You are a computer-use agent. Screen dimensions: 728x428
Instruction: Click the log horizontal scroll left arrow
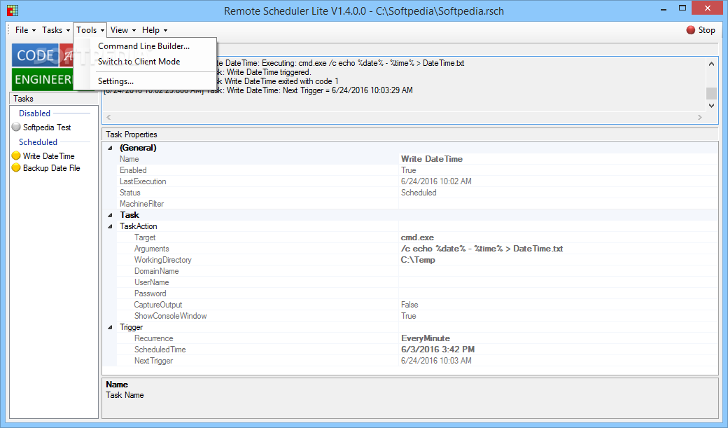108,118
